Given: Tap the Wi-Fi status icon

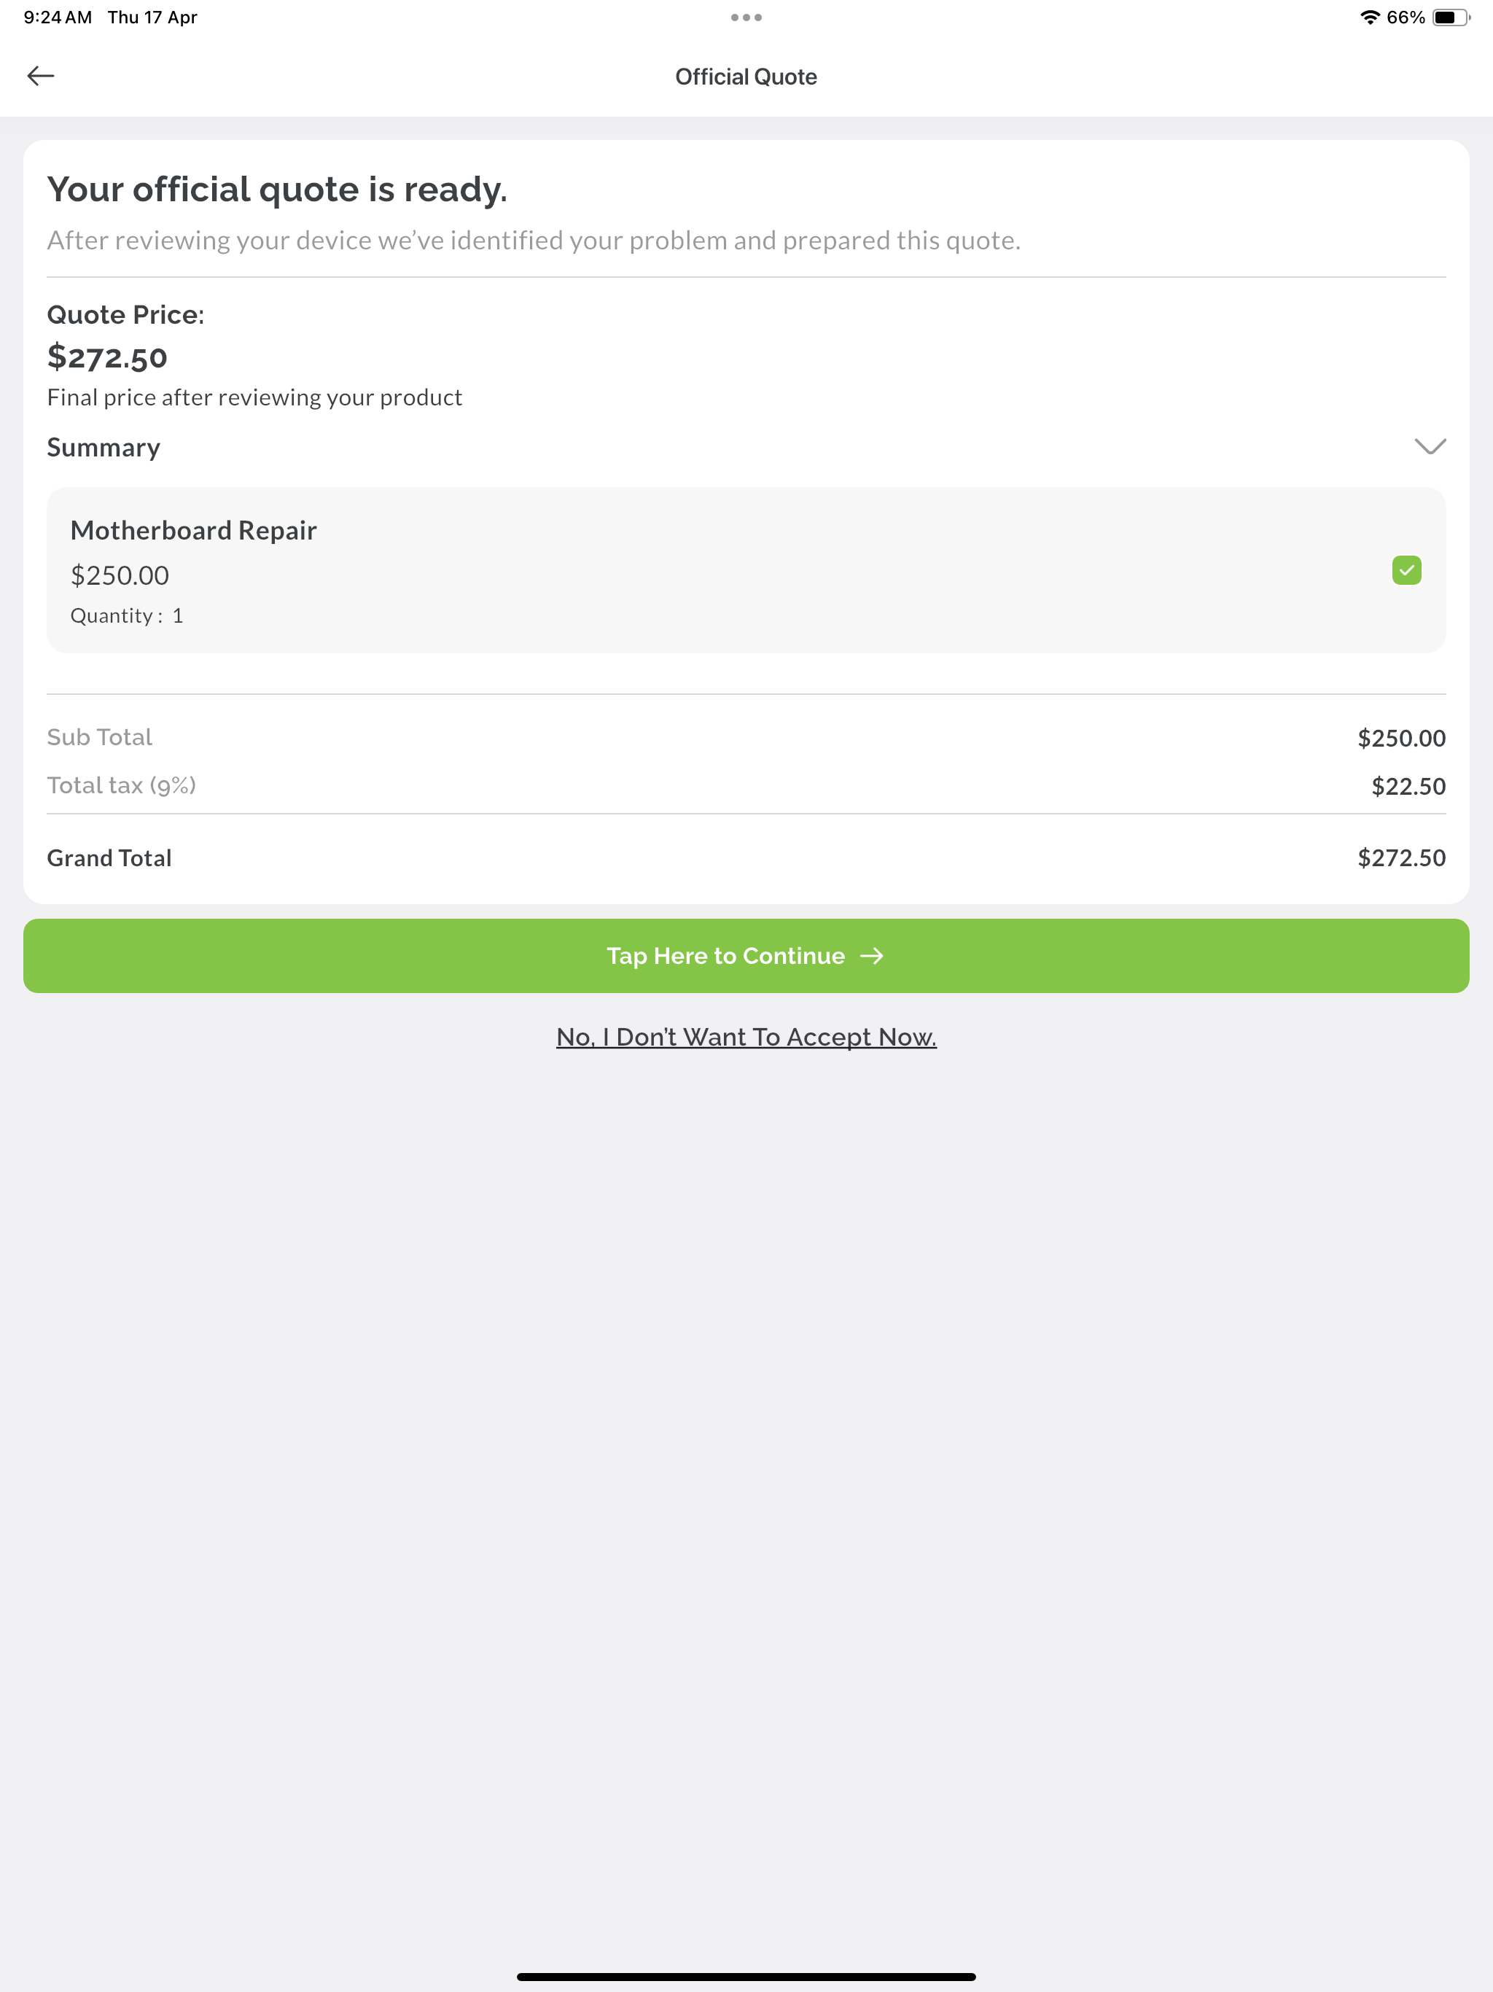Looking at the screenshot, I should (x=1370, y=17).
